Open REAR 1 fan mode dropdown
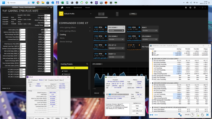 (x=150, y=31)
